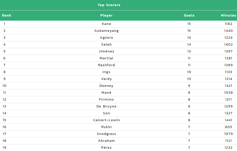Click player name Jiménez
The height and width of the screenshot is (151, 237).
click(106, 51)
